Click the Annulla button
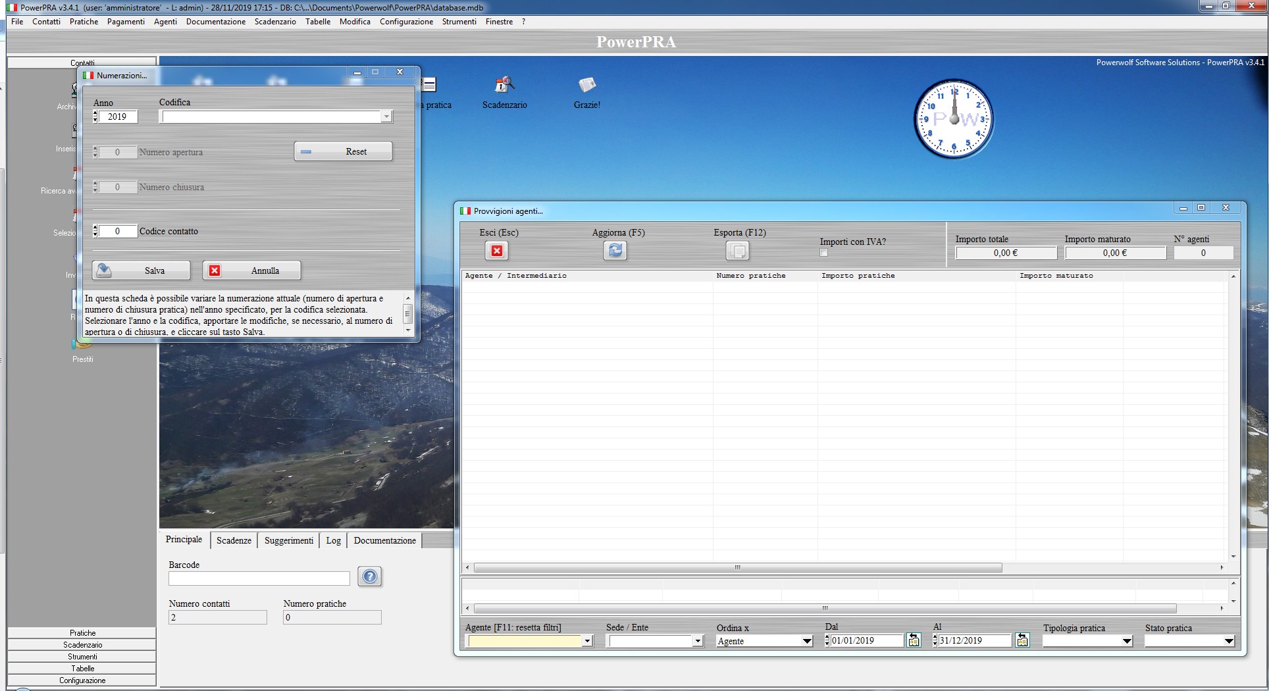1269x691 pixels. pos(251,270)
